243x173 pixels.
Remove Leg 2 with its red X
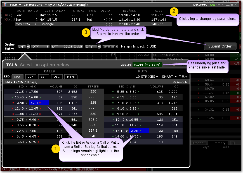click(6, 20)
